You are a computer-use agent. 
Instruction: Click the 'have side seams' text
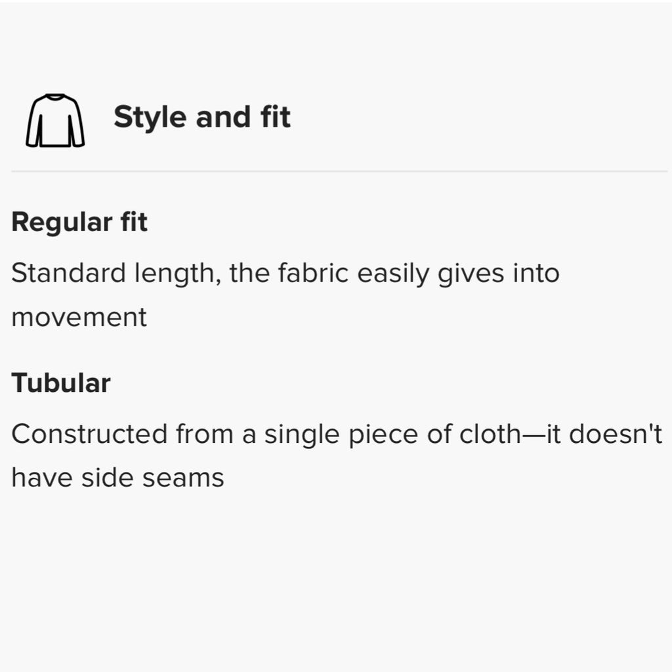(118, 478)
